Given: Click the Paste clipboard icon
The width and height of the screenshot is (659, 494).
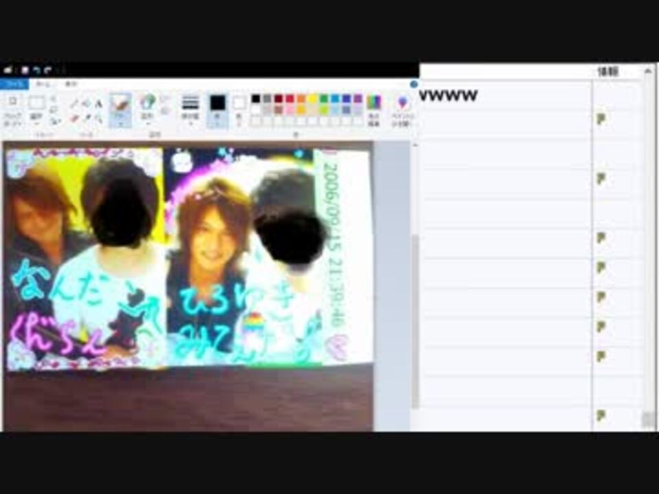Looking at the screenshot, I should tap(13, 102).
